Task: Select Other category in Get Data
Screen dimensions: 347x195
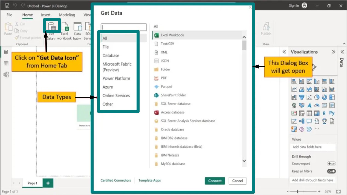Action: tap(108, 104)
